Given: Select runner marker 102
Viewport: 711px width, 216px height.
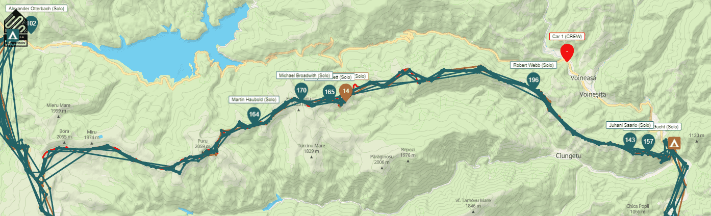Looking at the screenshot, I should click(32, 23).
